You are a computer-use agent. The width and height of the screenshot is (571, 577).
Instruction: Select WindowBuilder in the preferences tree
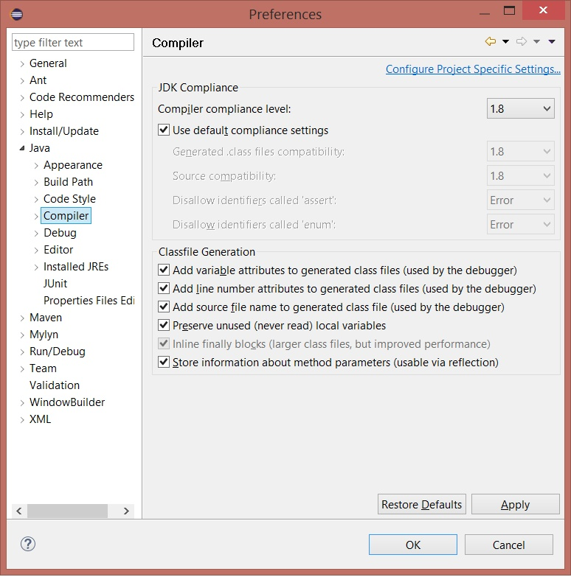tap(67, 402)
